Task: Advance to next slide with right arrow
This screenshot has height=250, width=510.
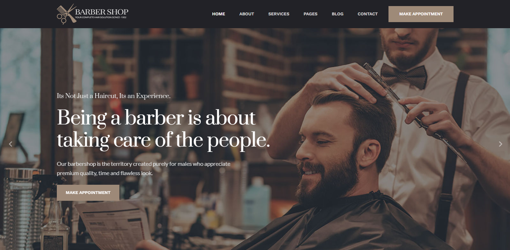Action: click(x=500, y=144)
